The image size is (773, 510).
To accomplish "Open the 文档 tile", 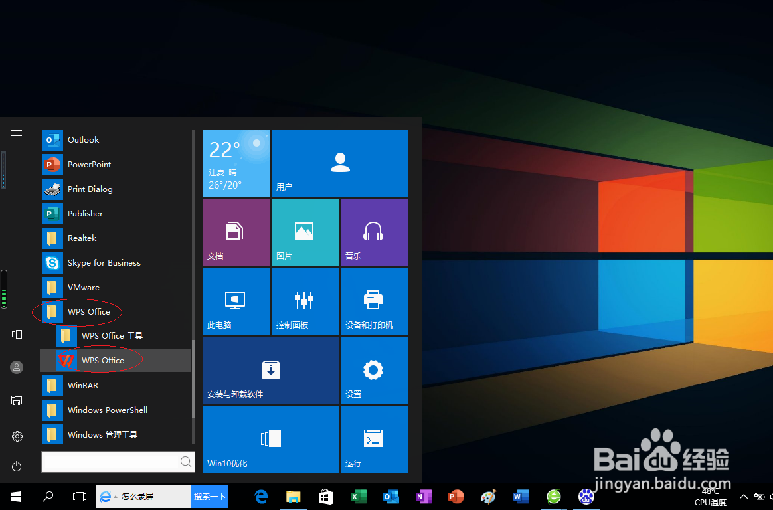I will (x=236, y=232).
